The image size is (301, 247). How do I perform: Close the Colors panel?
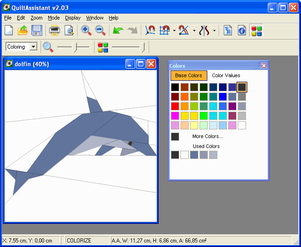(x=264, y=66)
